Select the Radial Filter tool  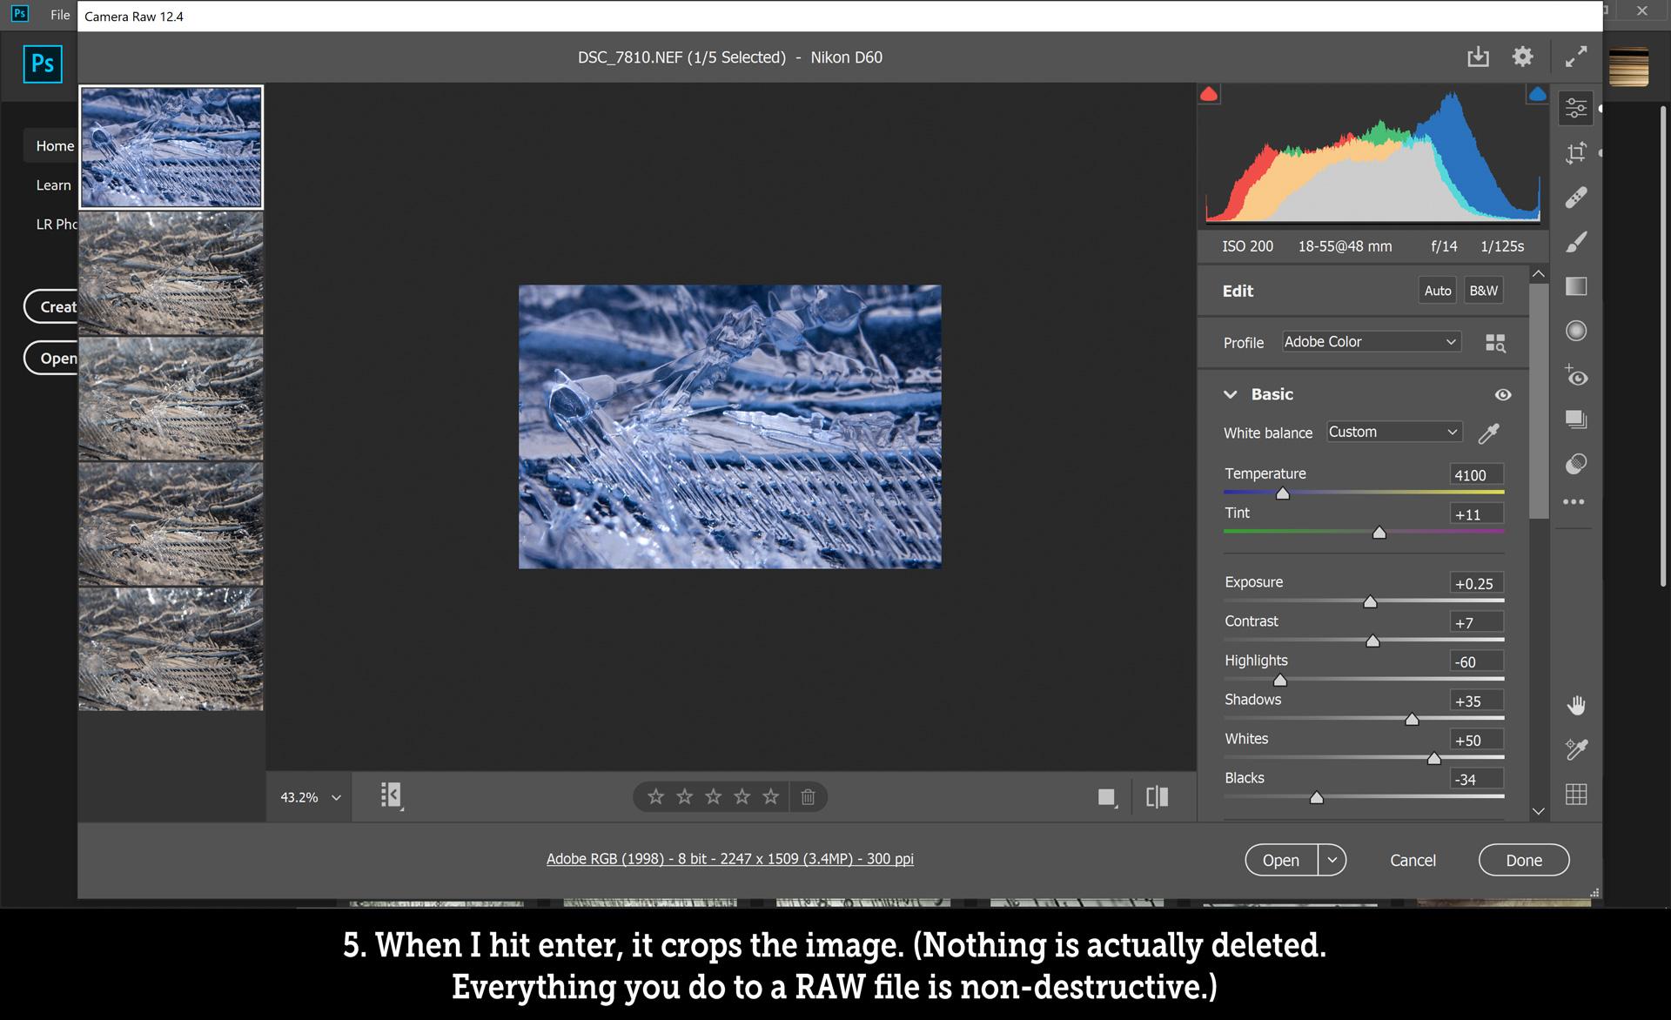point(1575,331)
